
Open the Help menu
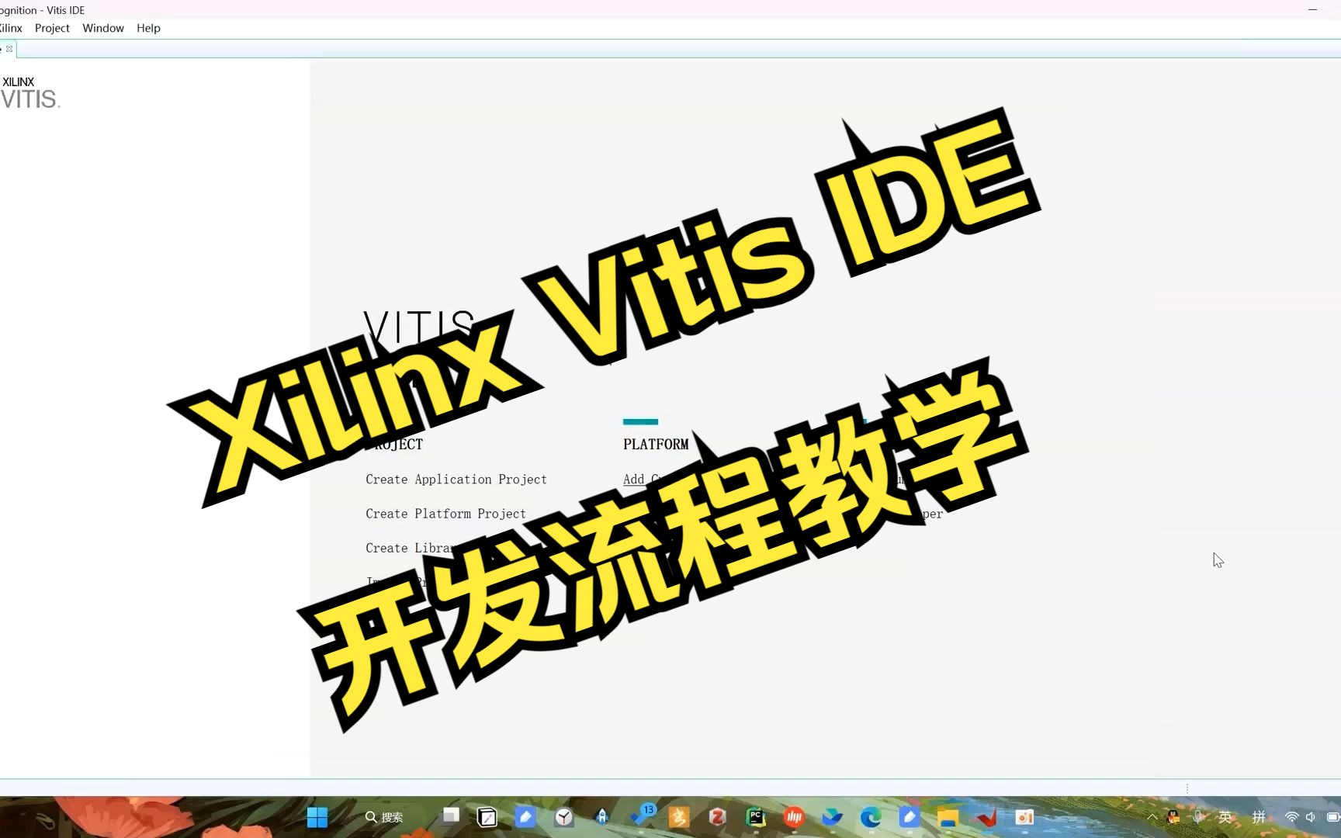[148, 28]
